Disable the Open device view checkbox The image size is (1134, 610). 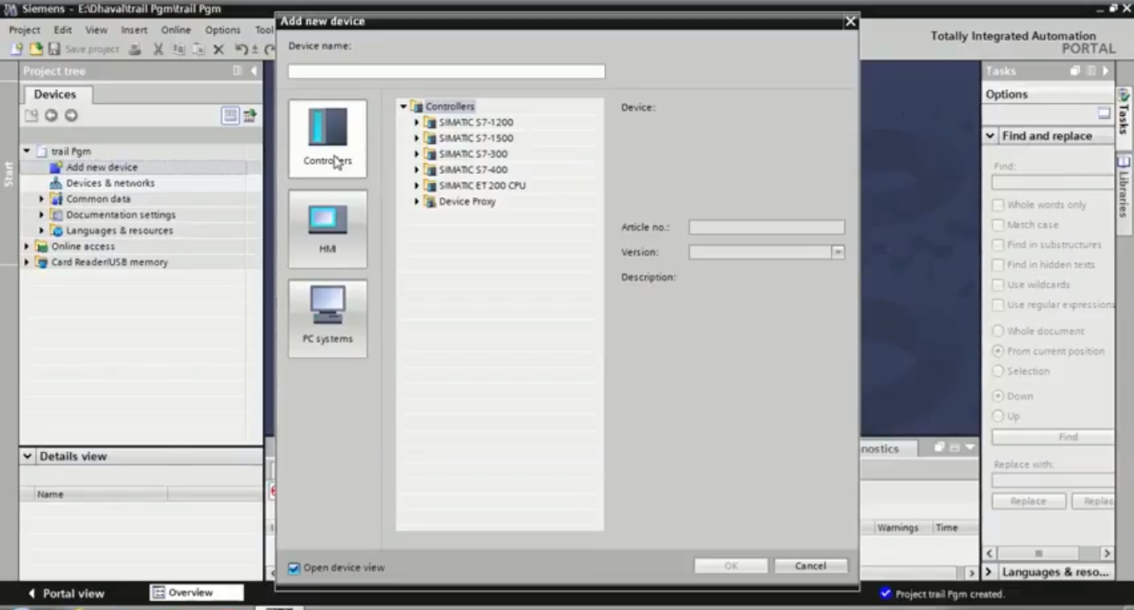[294, 567]
